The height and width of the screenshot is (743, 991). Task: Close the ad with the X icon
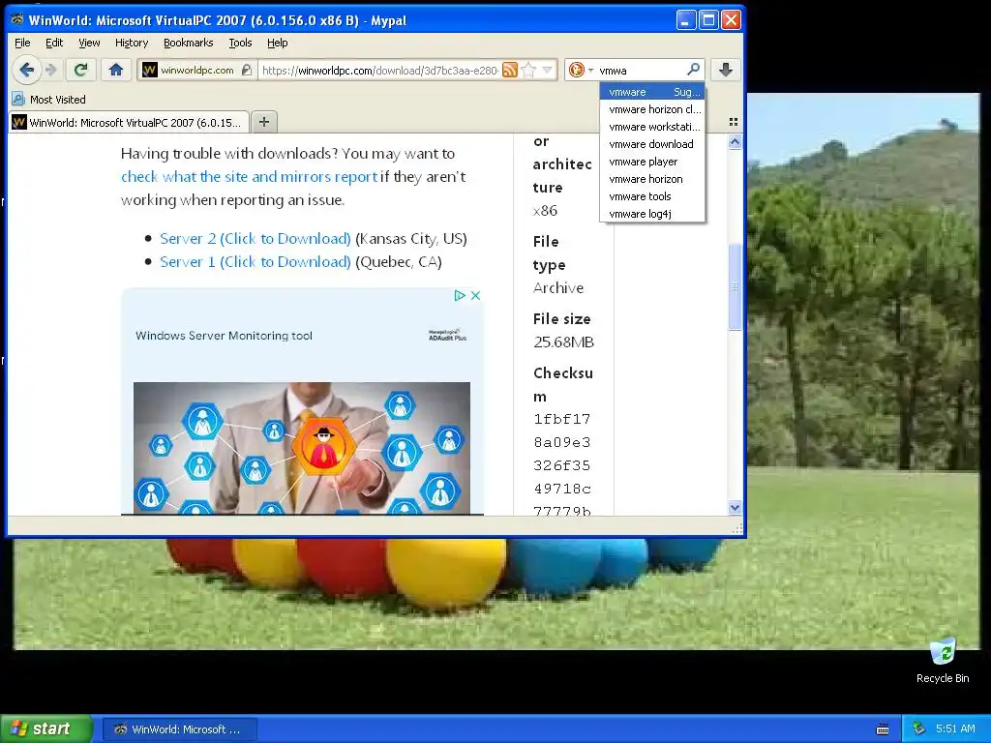coord(476,295)
